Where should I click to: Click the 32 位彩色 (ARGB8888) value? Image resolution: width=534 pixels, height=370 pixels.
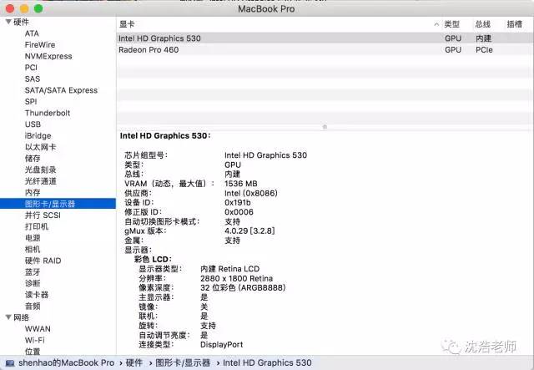(x=243, y=288)
